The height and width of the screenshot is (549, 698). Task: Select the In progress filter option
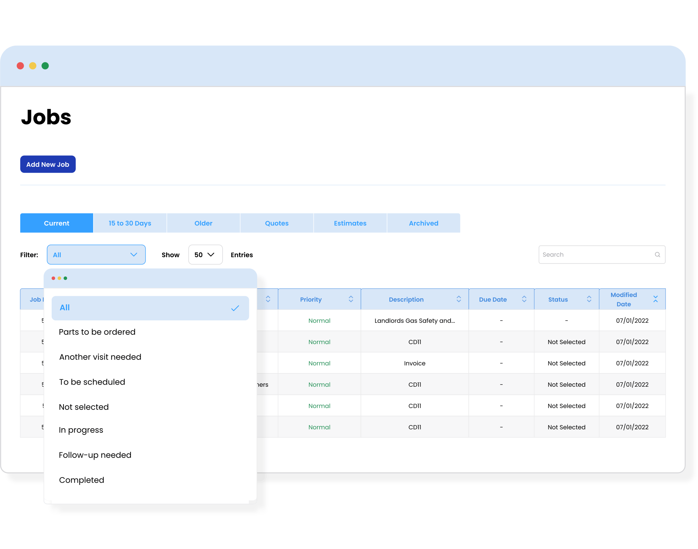(x=81, y=430)
